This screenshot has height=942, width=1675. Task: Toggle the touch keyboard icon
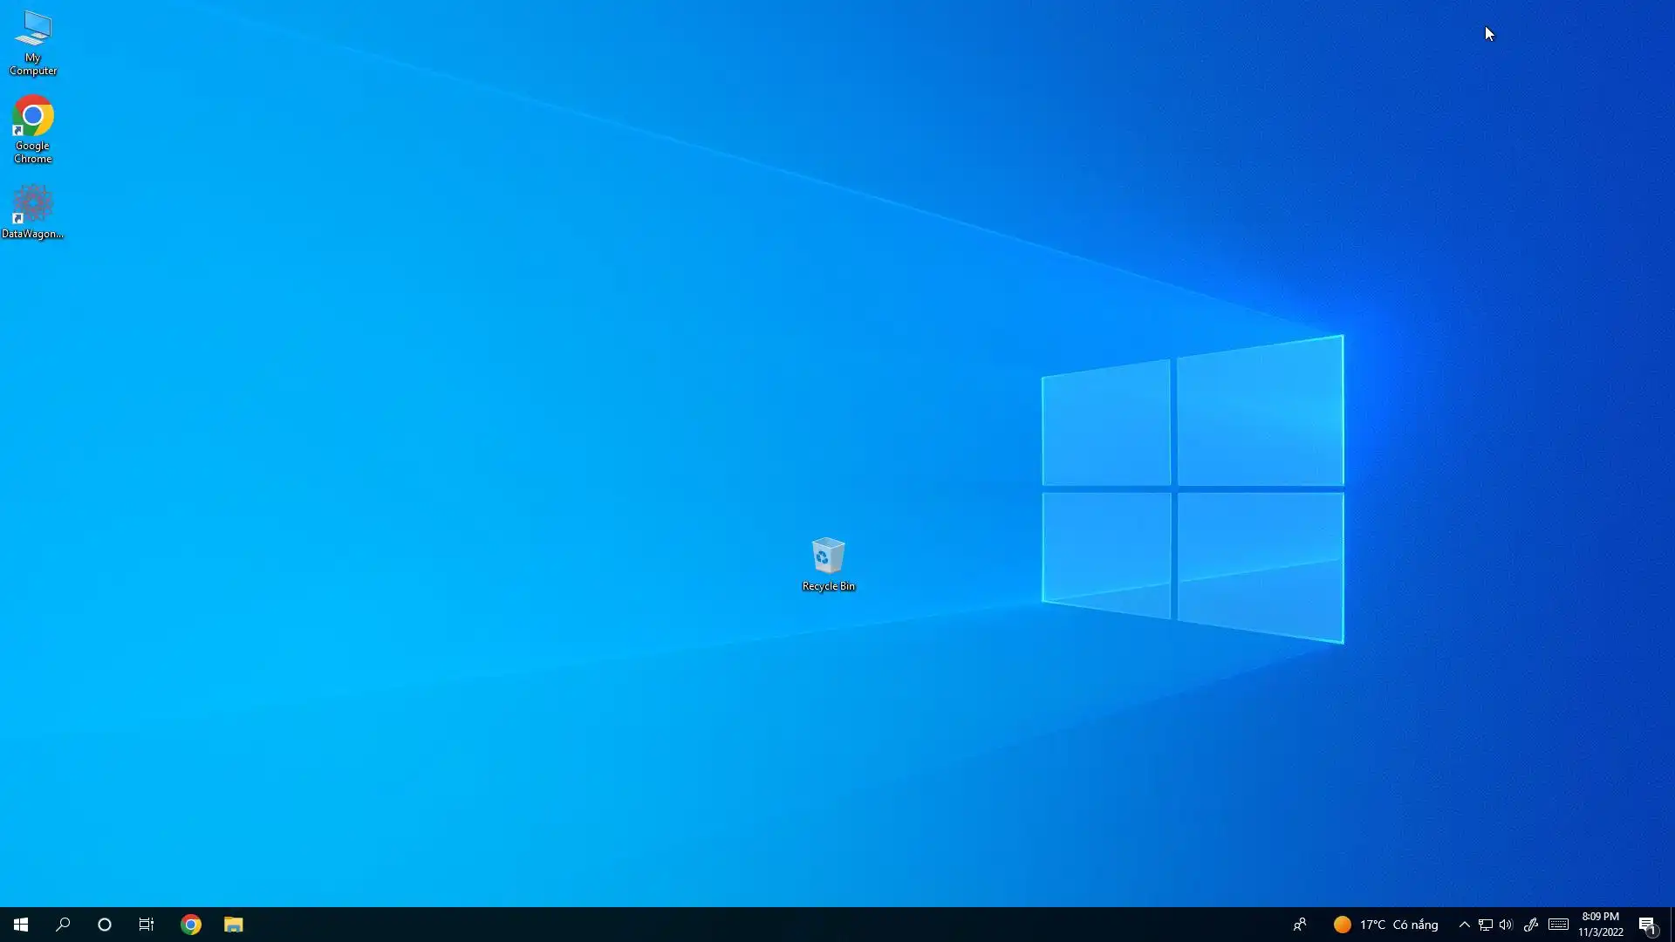pos(1559,925)
